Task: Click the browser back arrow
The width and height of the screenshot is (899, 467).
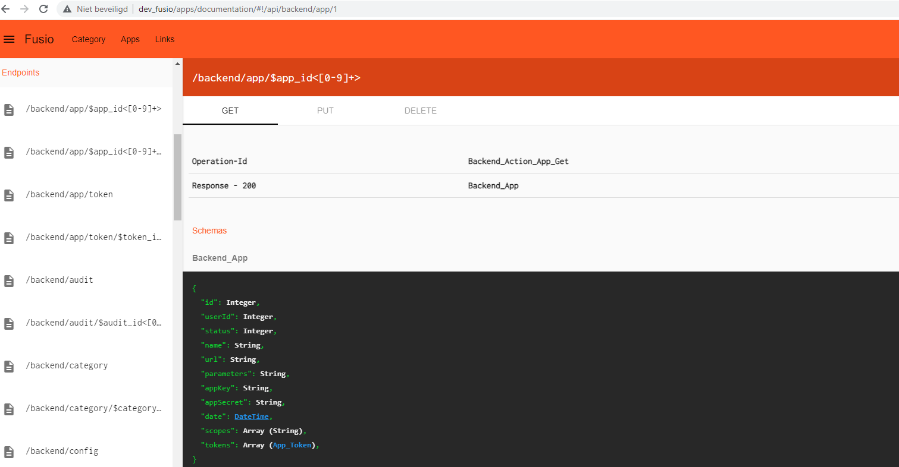Action: point(8,9)
